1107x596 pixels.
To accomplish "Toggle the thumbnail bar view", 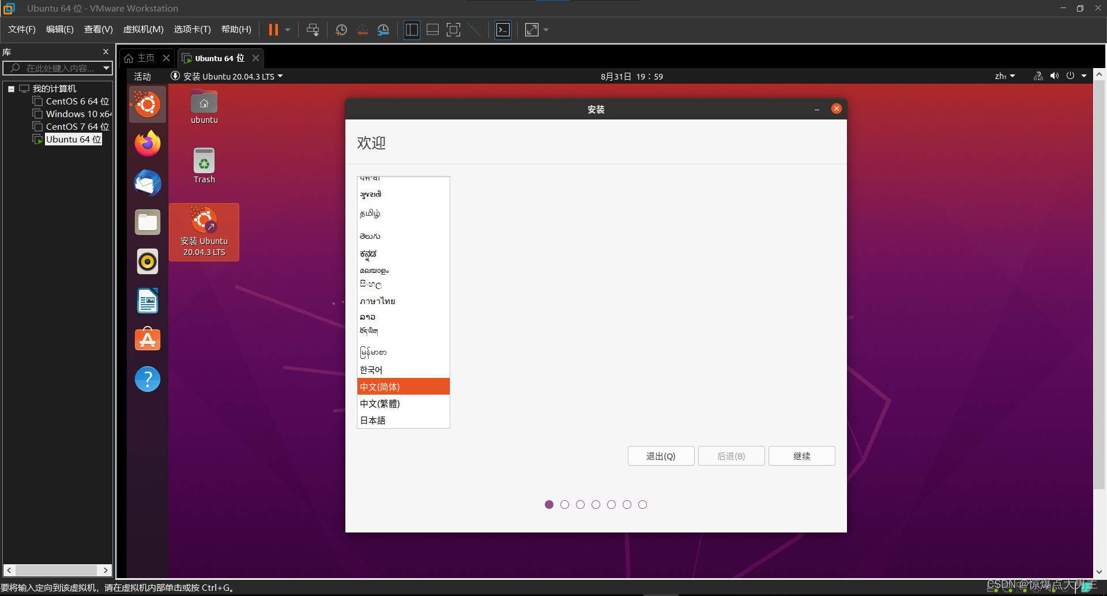I will pos(432,29).
